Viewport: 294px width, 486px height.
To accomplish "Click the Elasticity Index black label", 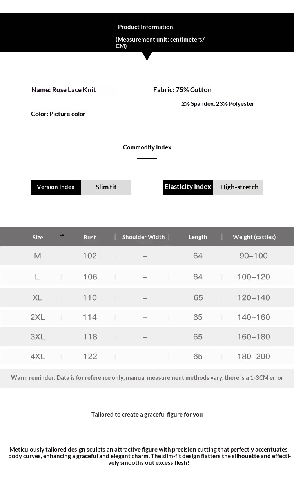I will [188, 187].
